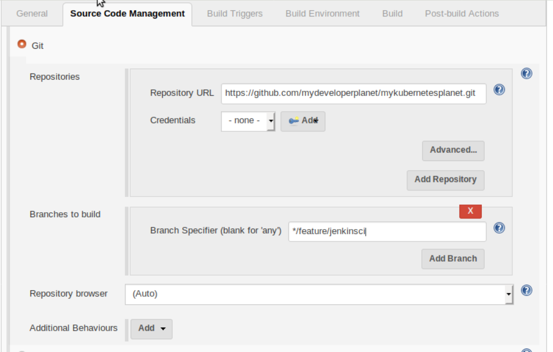Click the Advanced button
553x352 pixels.
[453, 150]
